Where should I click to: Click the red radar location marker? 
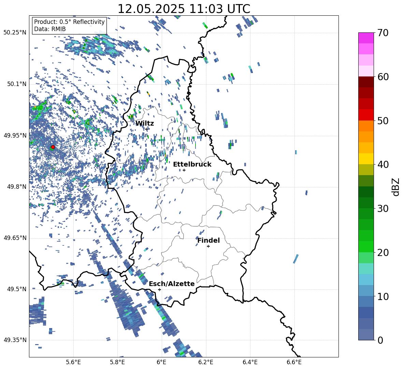tap(53, 147)
